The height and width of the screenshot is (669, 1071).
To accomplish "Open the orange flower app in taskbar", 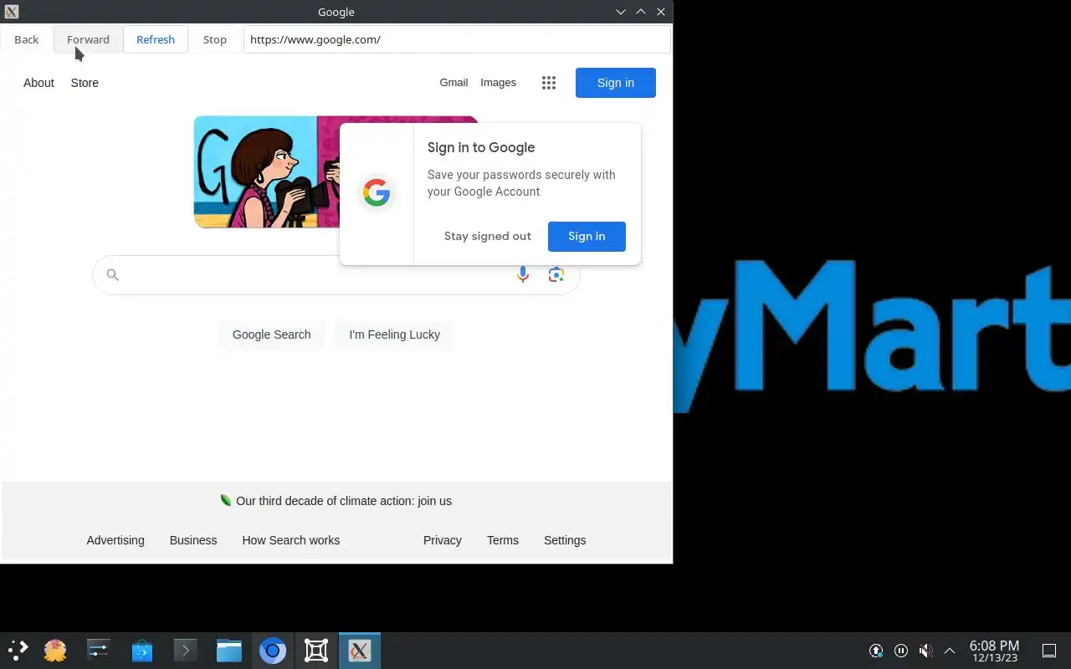I will click(55, 651).
